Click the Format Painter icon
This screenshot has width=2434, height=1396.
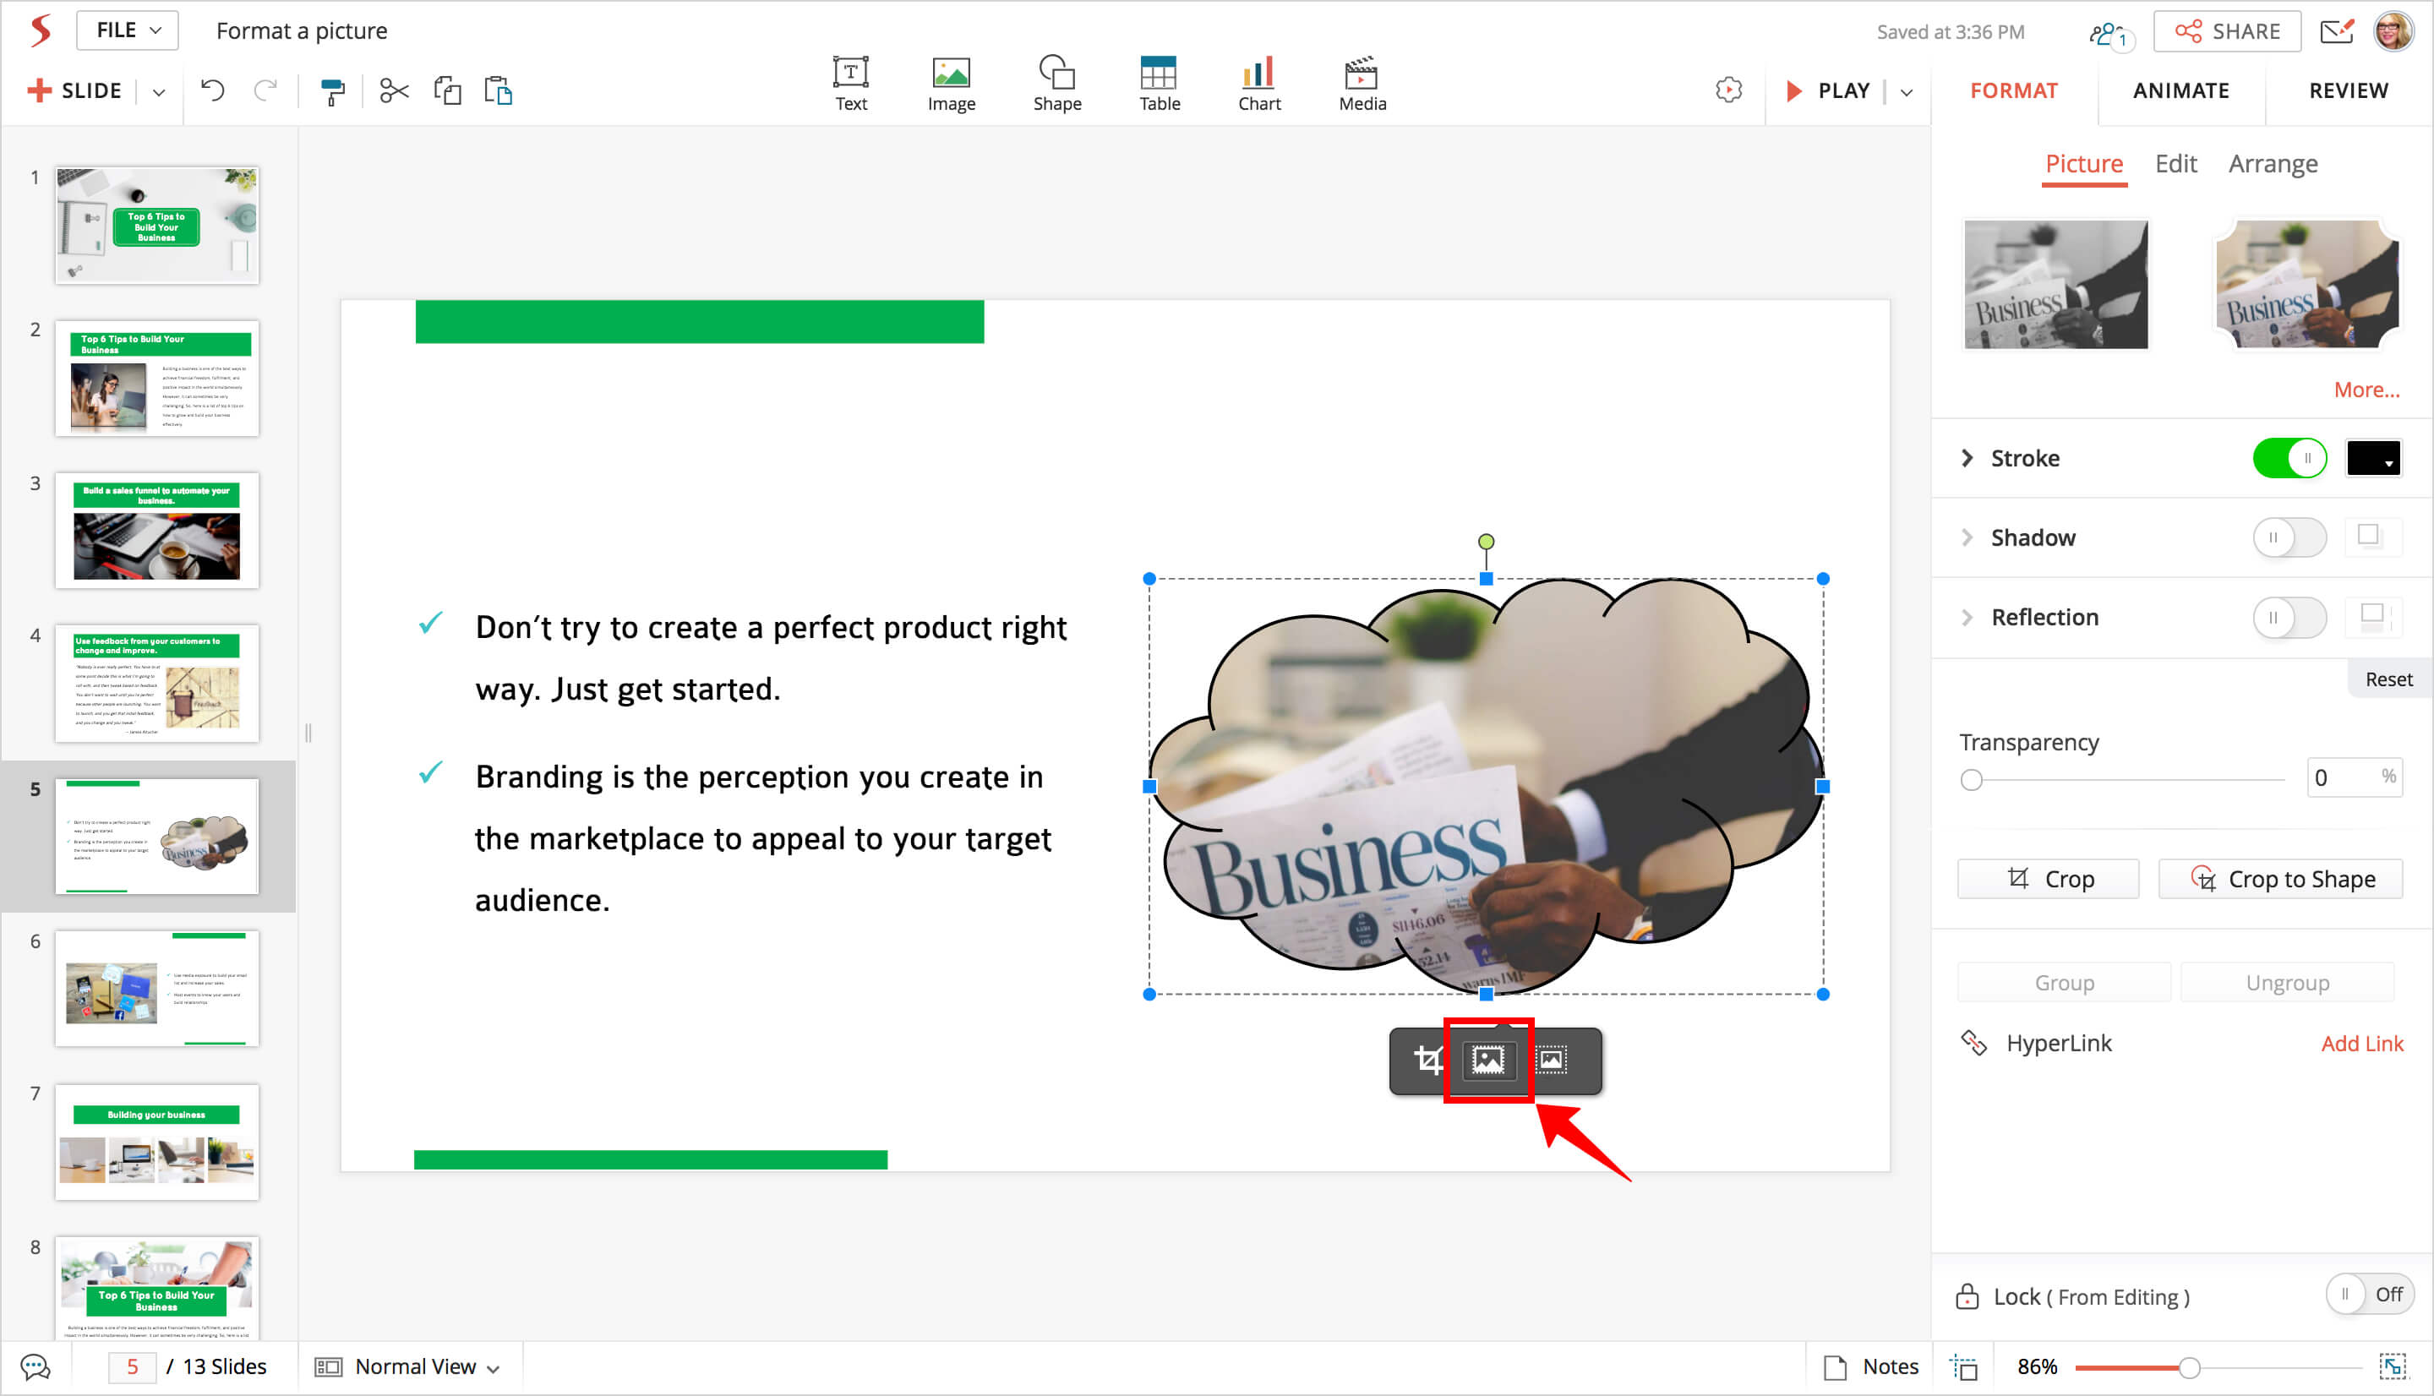click(331, 91)
